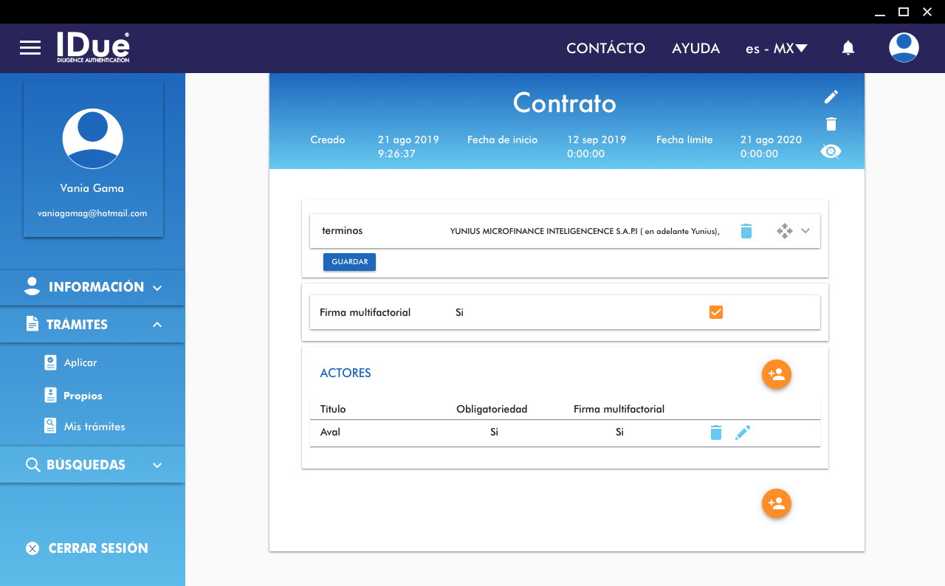Edit the Aval actor with pencil icon
The width and height of the screenshot is (945, 586).
tap(743, 432)
